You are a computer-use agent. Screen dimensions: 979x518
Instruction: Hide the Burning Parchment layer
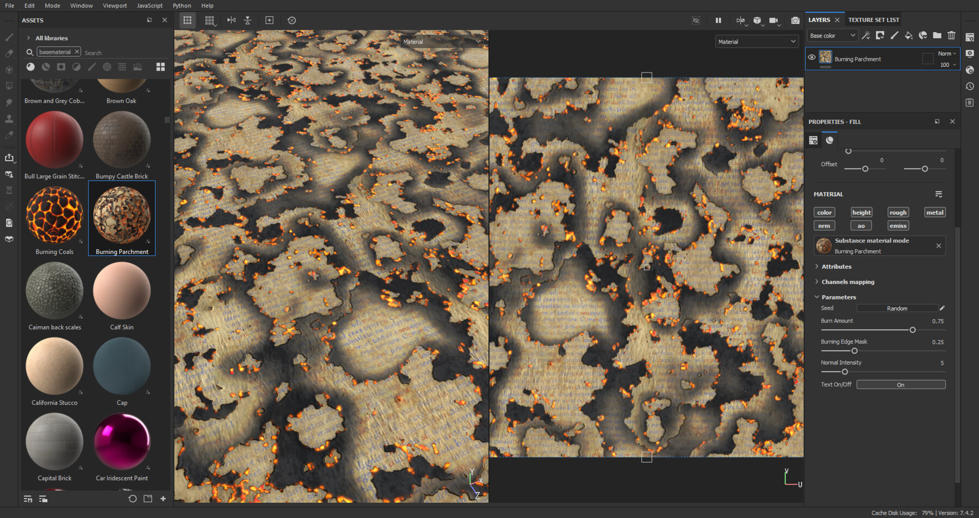[x=812, y=58]
